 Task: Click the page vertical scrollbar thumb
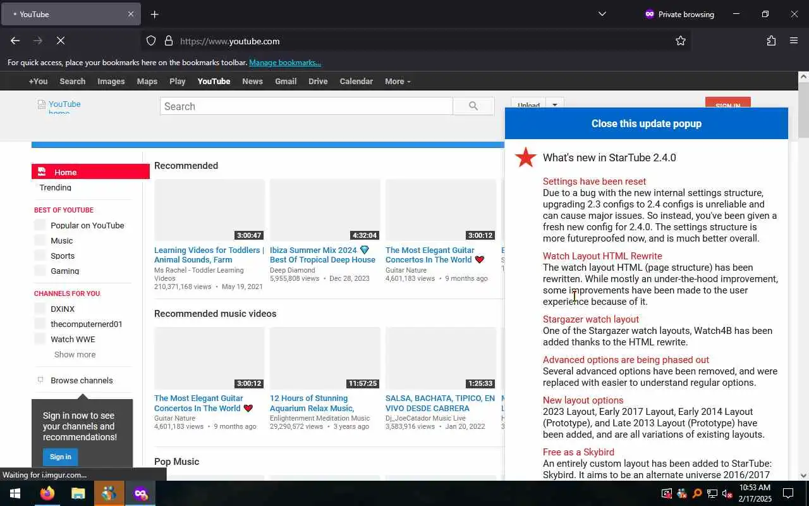click(x=803, y=109)
